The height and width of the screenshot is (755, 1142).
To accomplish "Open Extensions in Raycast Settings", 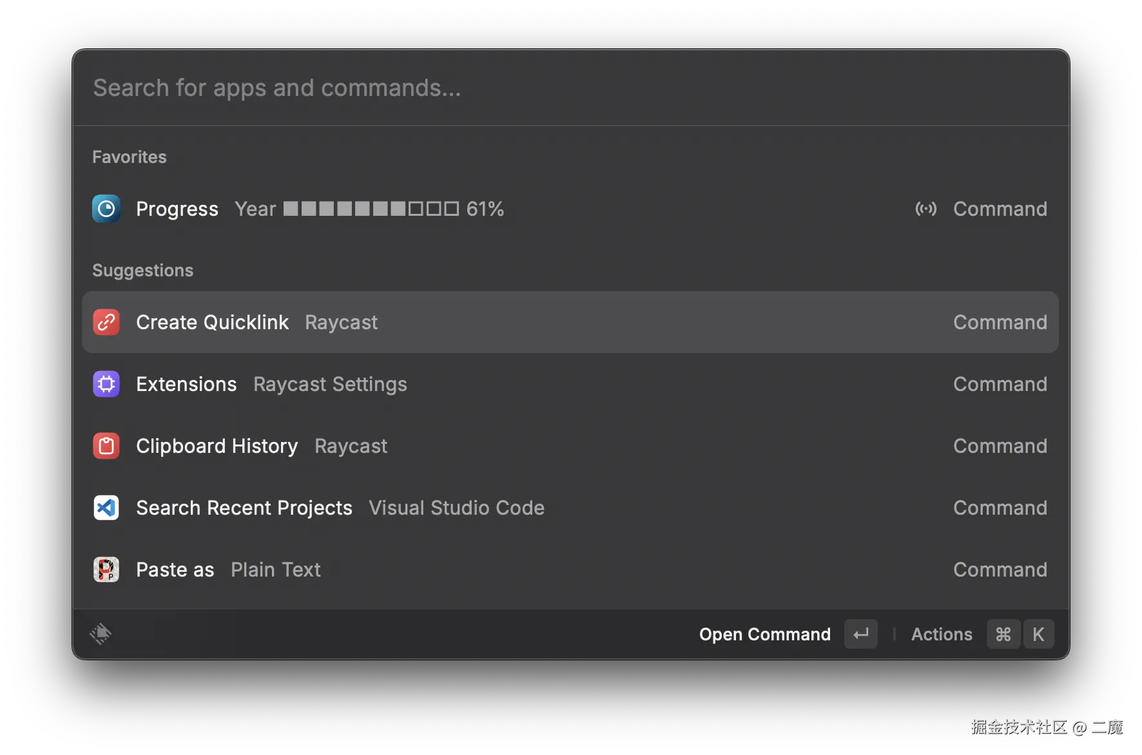I will 571,384.
